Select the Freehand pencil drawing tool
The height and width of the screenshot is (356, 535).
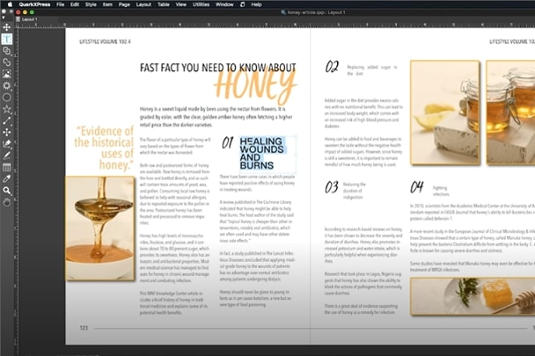pyautogui.click(x=6, y=156)
